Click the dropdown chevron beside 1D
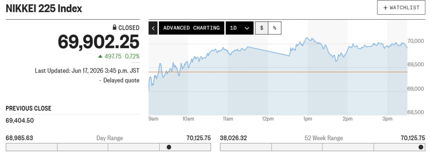Viewport: 430px width, 158px height. (x=247, y=28)
